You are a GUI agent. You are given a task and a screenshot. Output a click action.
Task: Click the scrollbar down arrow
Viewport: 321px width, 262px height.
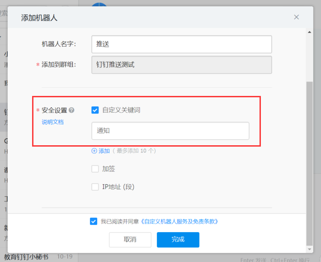309,249
